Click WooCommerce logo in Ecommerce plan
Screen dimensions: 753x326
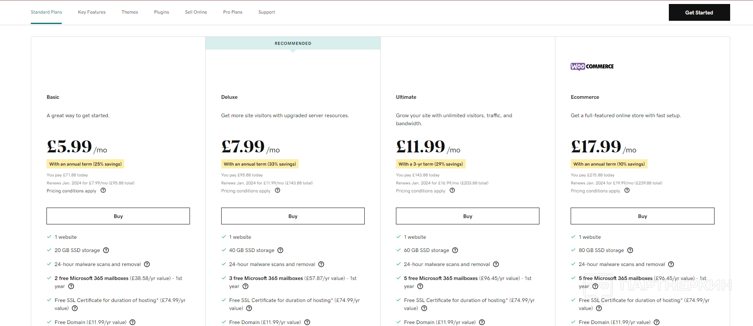point(592,66)
